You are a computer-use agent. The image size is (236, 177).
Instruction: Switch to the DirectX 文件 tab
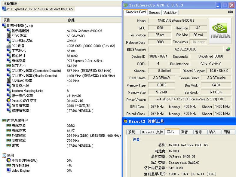pos(152,132)
